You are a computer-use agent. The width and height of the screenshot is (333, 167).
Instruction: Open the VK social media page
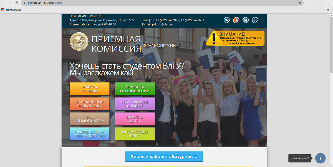click(x=227, y=20)
